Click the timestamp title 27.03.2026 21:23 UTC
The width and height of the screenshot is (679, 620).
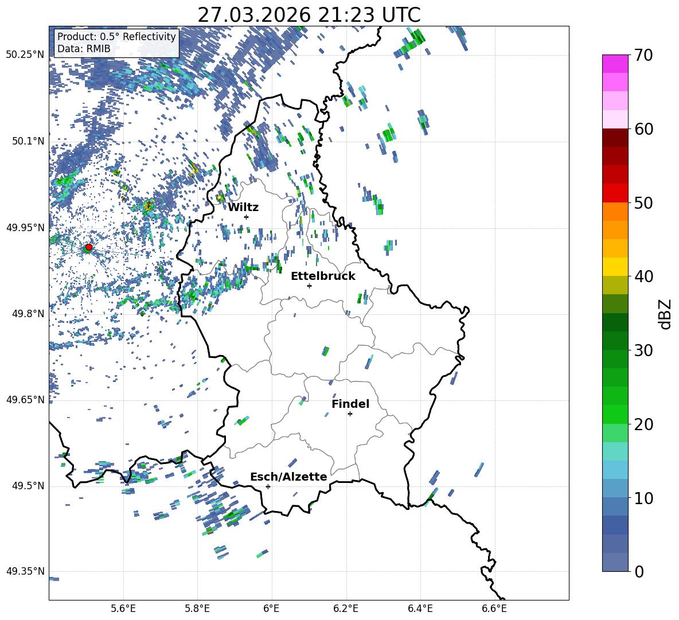tap(309, 15)
